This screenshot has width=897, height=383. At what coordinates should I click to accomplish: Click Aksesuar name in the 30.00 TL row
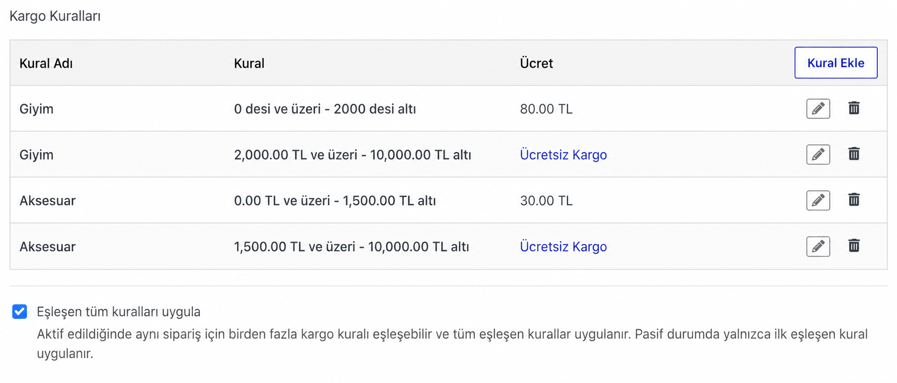coord(47,200)
